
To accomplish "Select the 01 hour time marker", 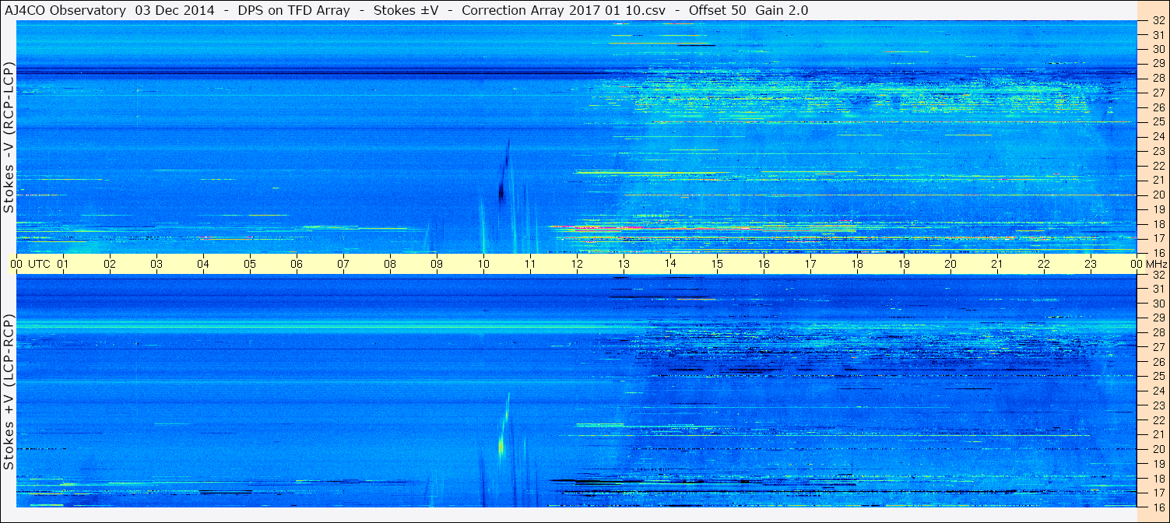I will (63, 264).
